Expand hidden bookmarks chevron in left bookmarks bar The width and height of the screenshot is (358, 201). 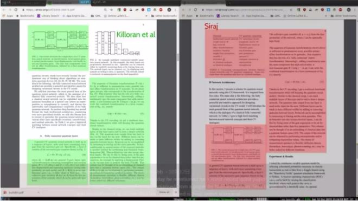(x=146, y=16)
